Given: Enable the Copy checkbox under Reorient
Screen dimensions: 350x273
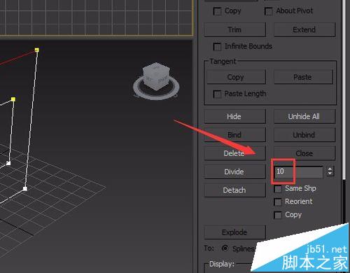Looking at the screenshot, I should click(x=278, y=215).
